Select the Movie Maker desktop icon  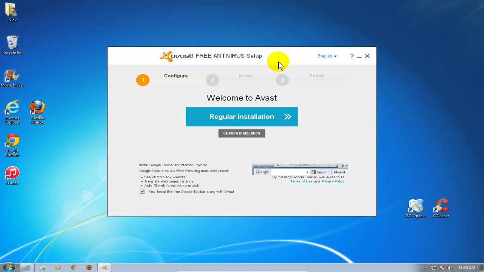pos(12,78)
